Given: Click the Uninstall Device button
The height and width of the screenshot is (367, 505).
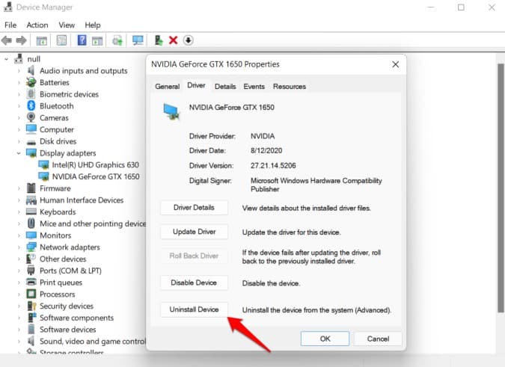Looking at the screenshot, I should [194, 309].
